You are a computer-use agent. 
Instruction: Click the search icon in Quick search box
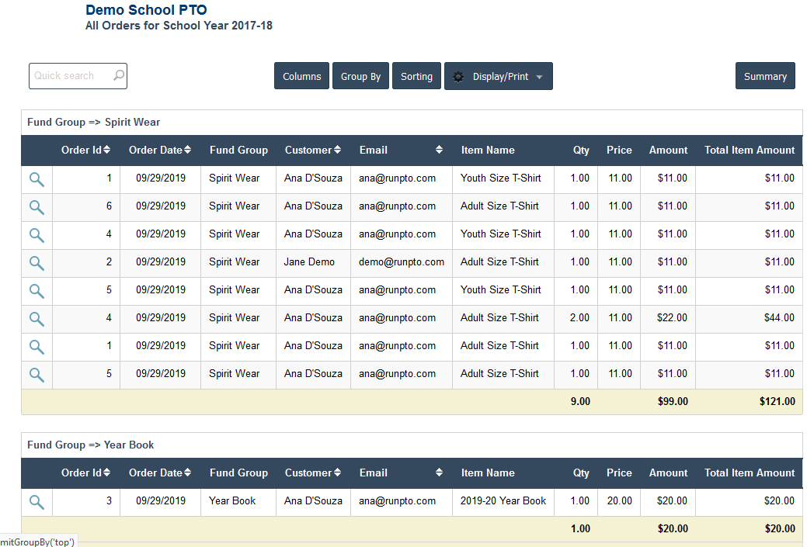tap(118, 76)
